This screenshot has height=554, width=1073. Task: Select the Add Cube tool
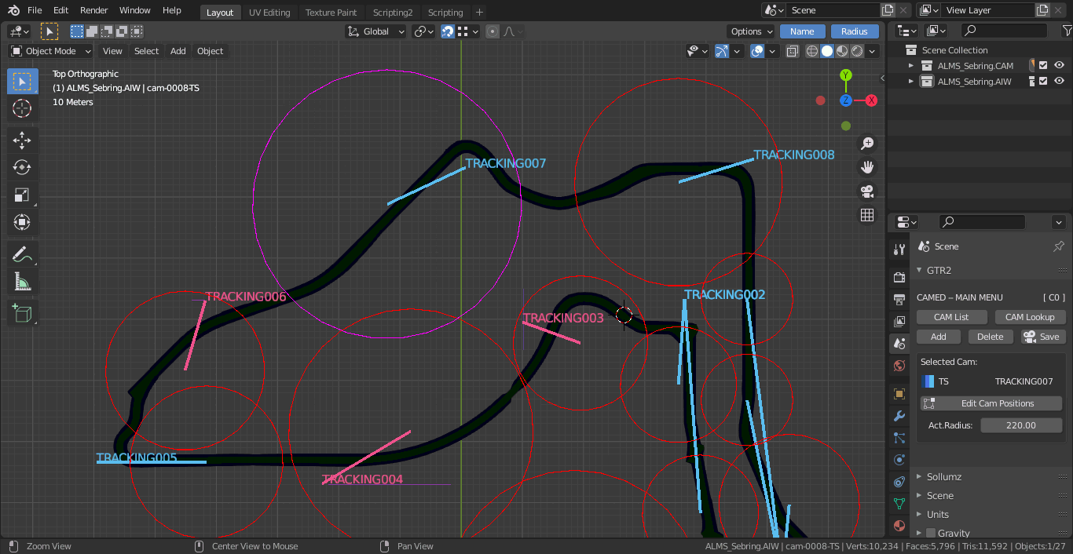click(22, 314)
